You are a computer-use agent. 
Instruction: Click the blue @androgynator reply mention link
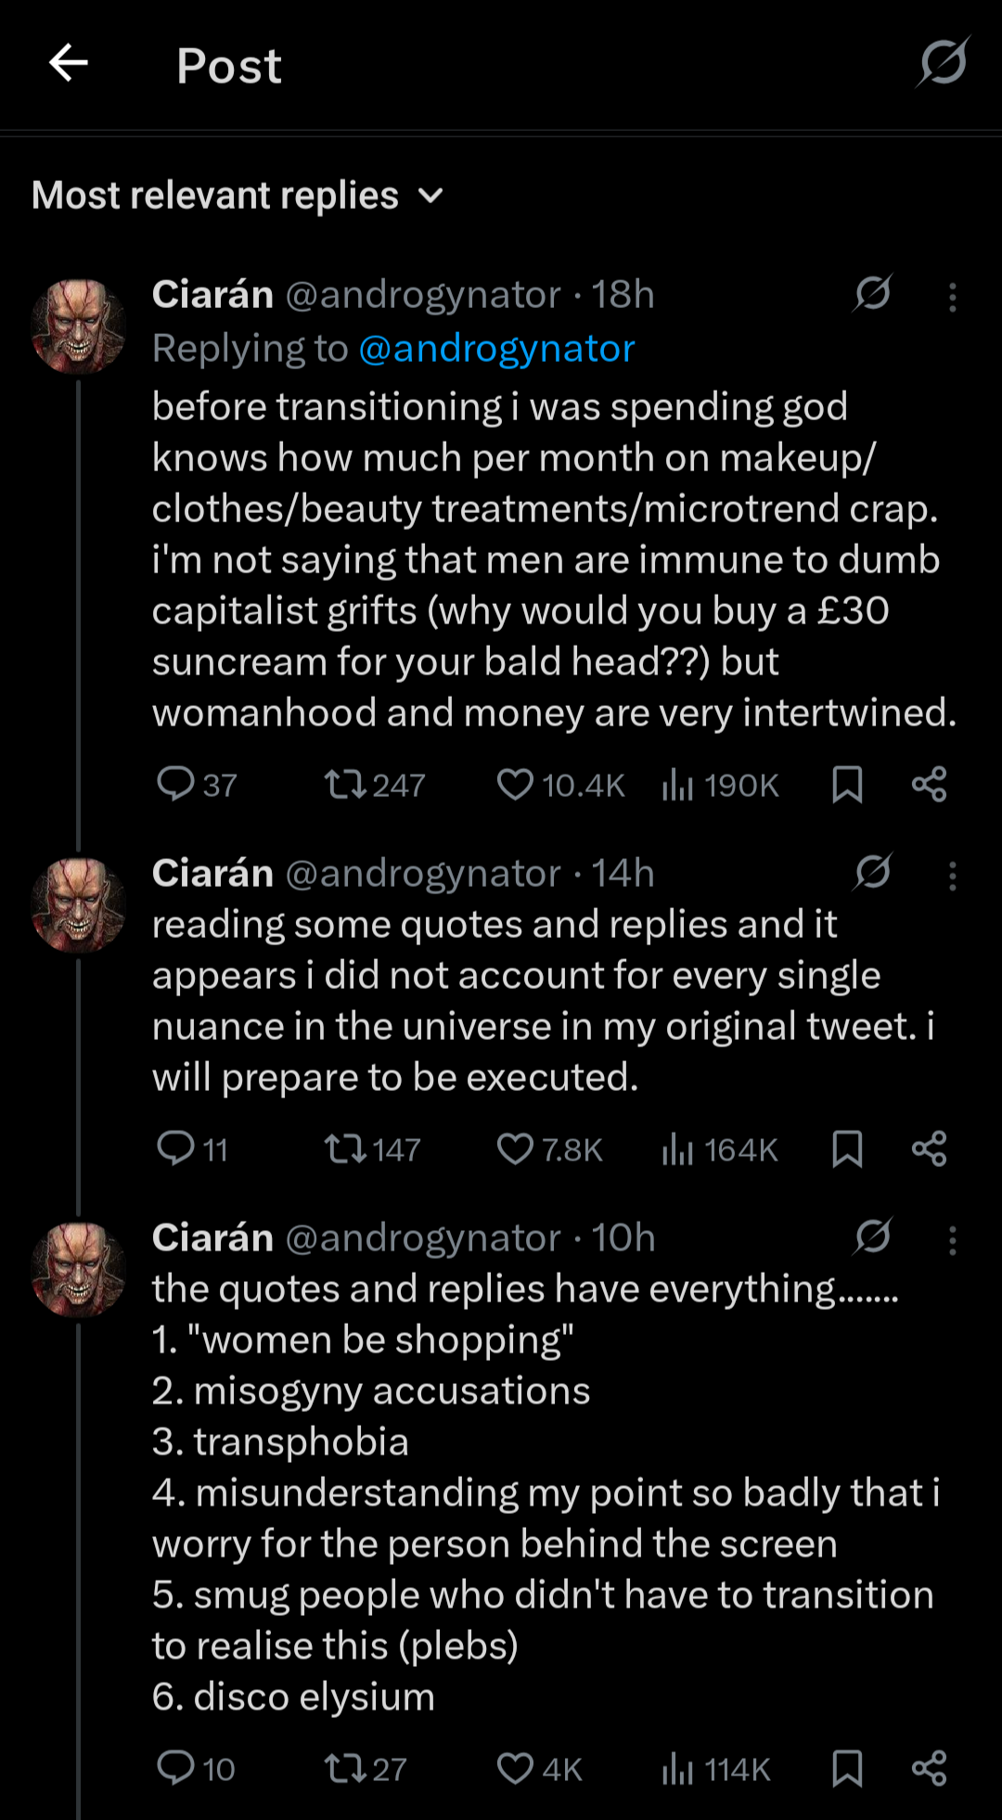[x=496, y=349]
